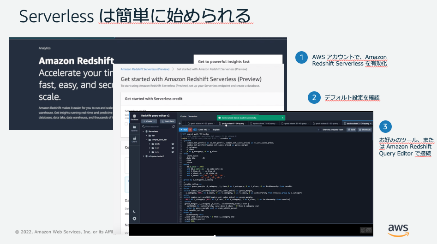Click the Redshift query editor v2 title
The image size is (437, 244).
(155, 116)
